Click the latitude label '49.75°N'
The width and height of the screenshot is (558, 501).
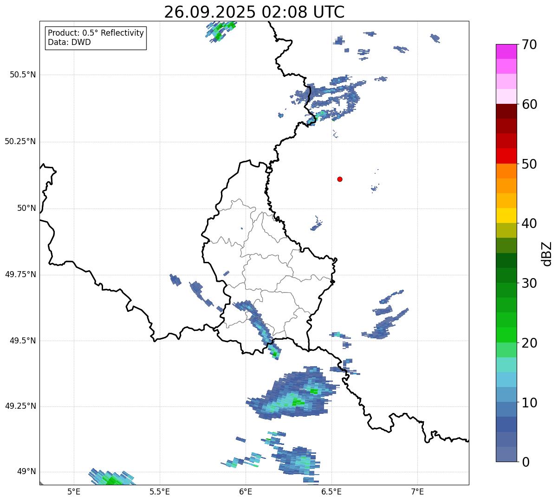[20, 274]
